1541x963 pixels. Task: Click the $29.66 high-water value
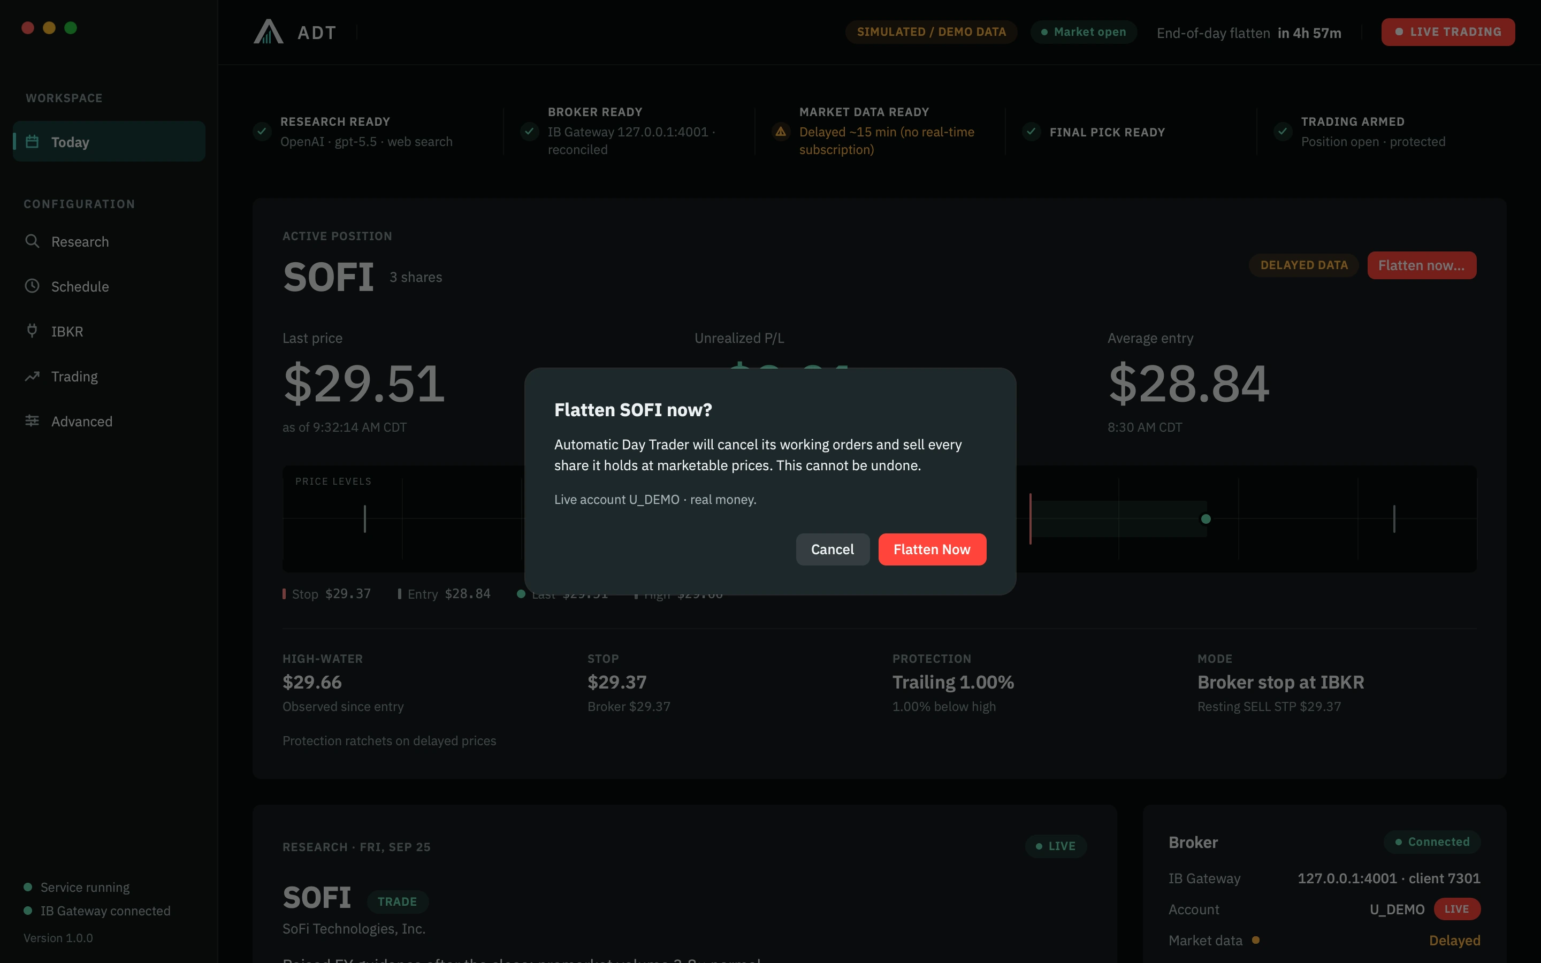click(x=312, y=682)
